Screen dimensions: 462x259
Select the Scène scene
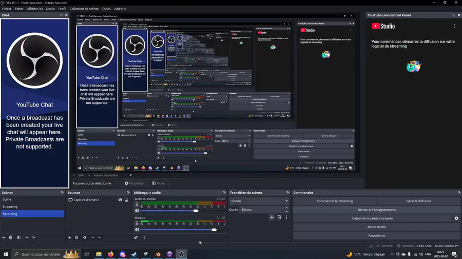(x=32, y=200)
